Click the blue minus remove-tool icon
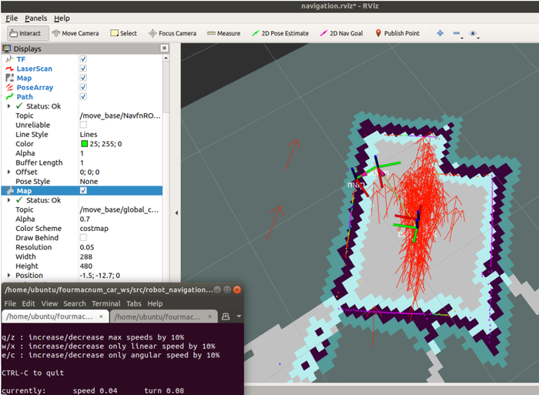539x395 pixels. (x=457, y=33)
